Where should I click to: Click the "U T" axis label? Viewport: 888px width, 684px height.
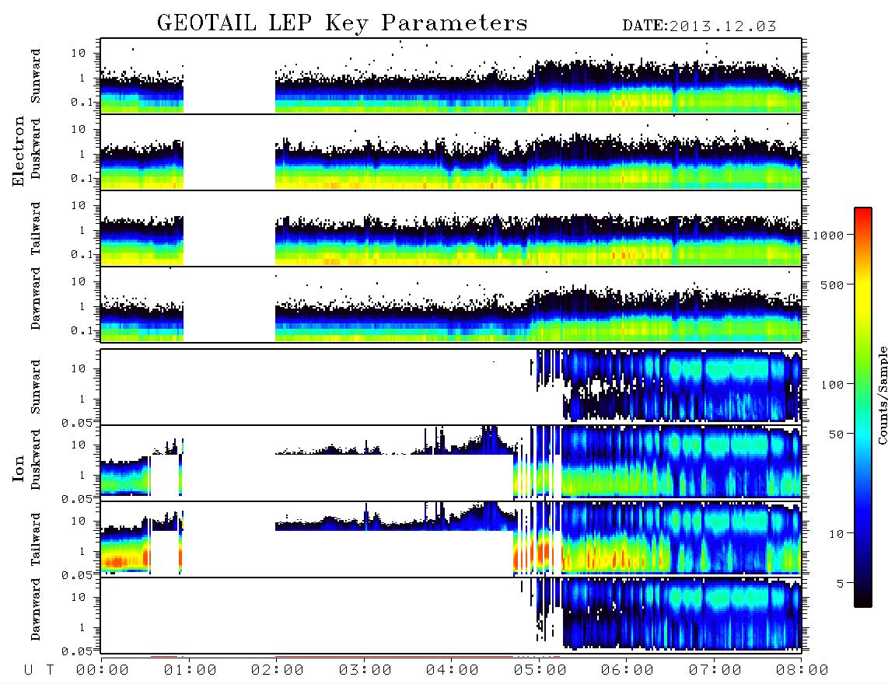[39, 671]
